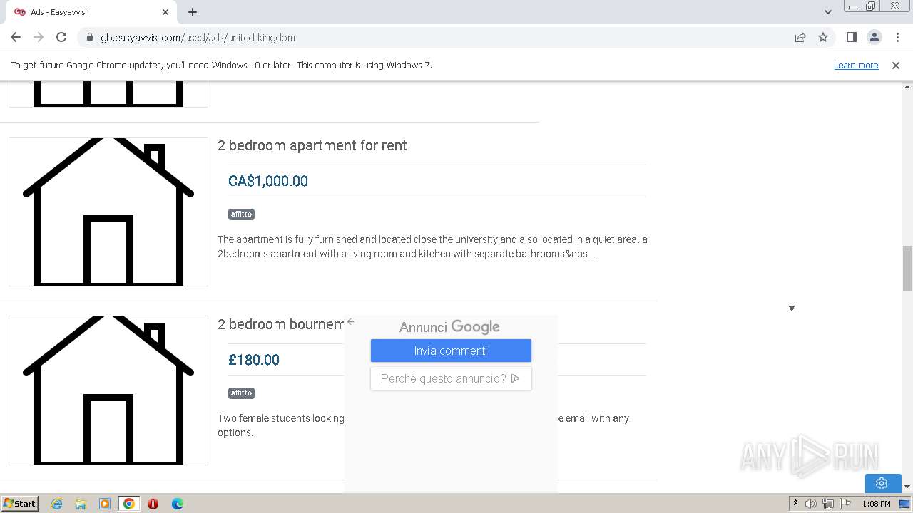Show hidden system tray icons
Viewport: 913px width, 513px height.
(795, 504)
